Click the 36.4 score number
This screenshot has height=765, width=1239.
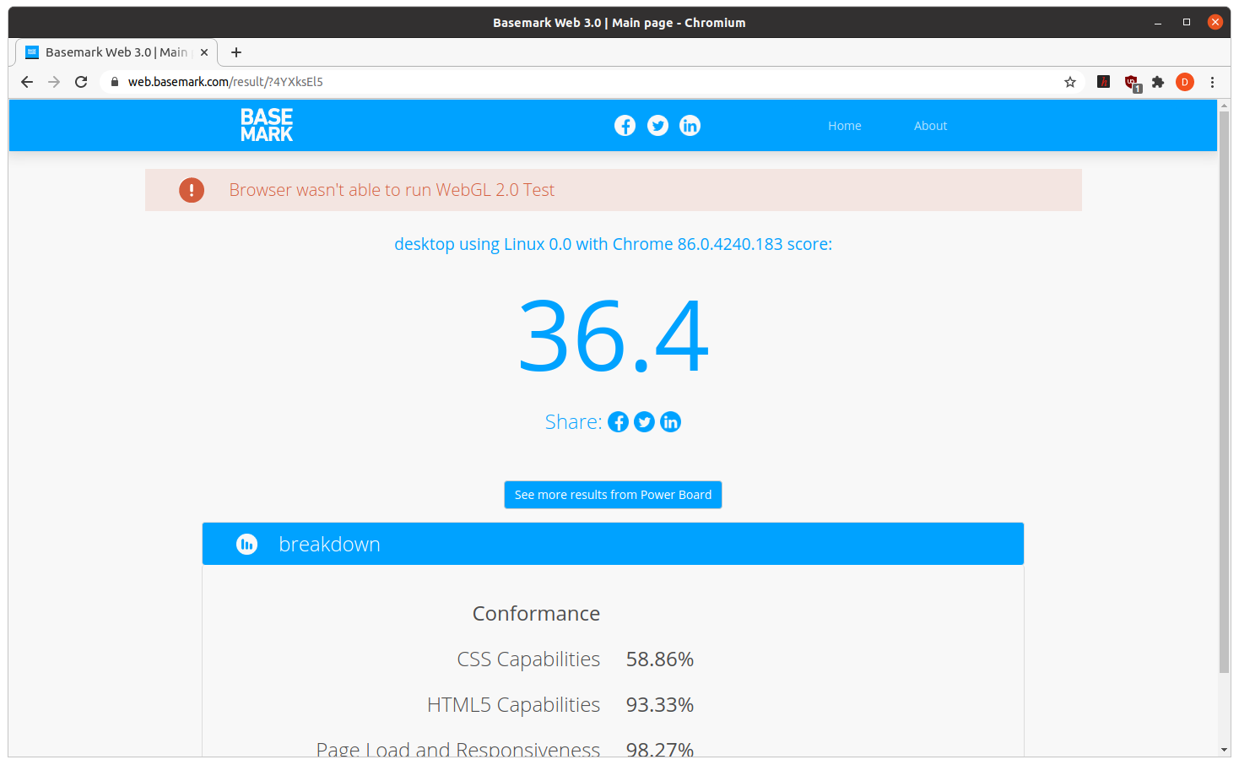[x=614, y=336]
